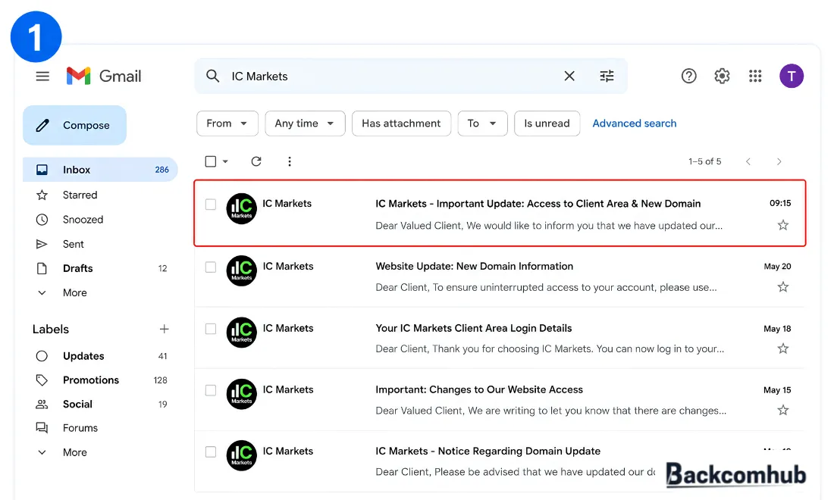Viewport: 834px width, 500px height.
Task: Star the Client Area Login Details email
Action: click(783, 349)
